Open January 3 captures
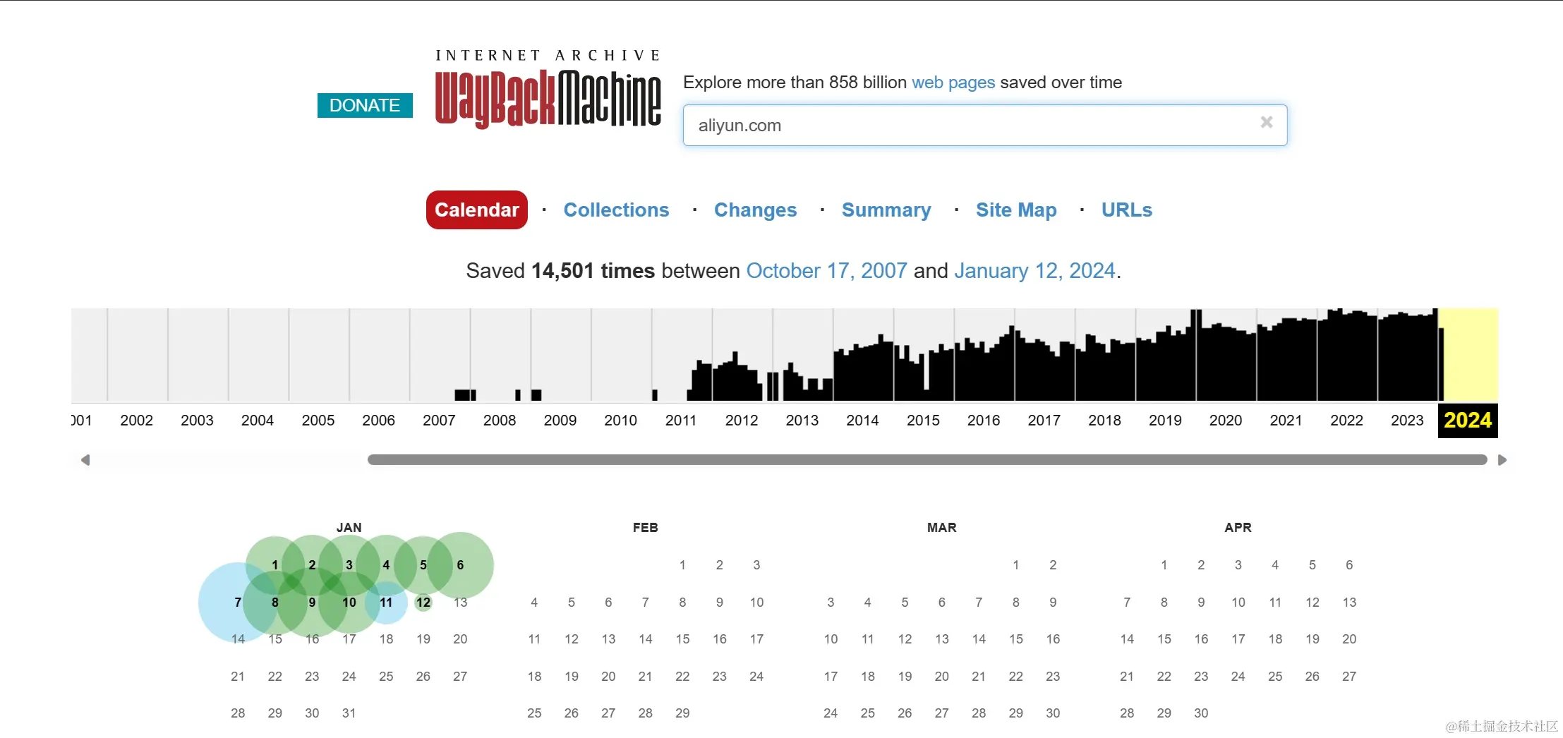The image size is (1563, 738). point(349,565)
